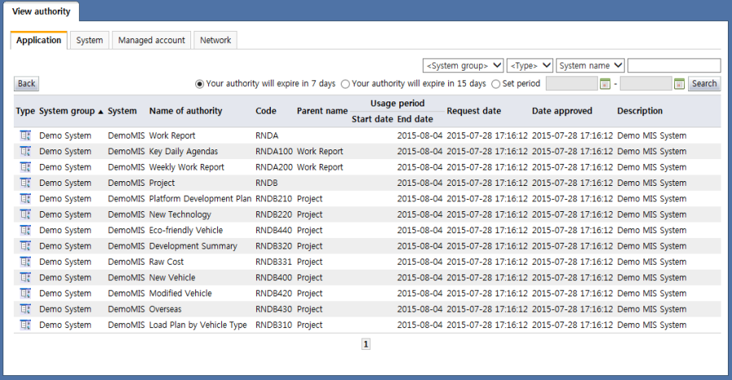
Task: Click the Type column header
Action: (x=25, y=111)
